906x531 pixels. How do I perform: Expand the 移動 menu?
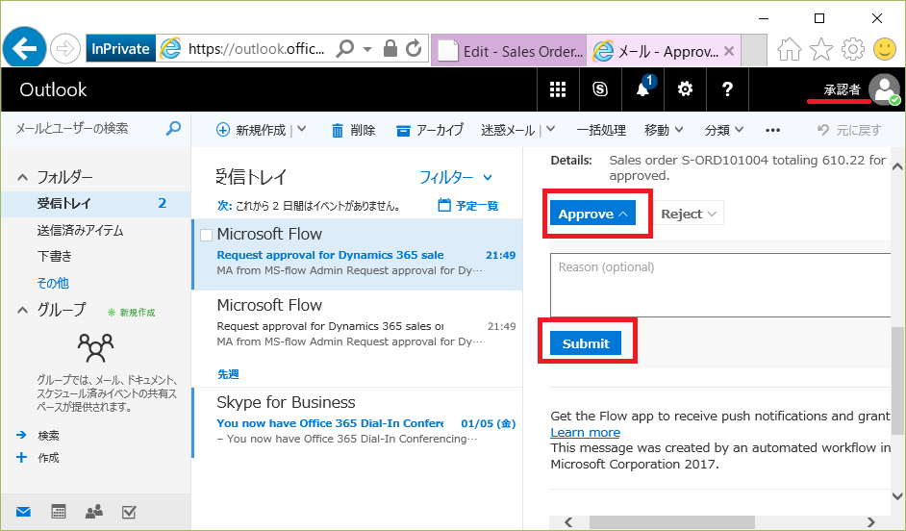click(664, 130)
